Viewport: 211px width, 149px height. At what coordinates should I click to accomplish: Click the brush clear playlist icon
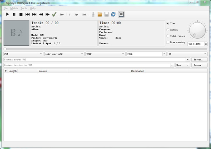(93, 14)
